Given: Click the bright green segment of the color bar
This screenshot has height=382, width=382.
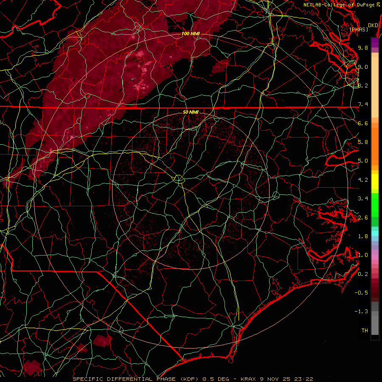Looking at the screenshot, I should (x=375, y=205).
